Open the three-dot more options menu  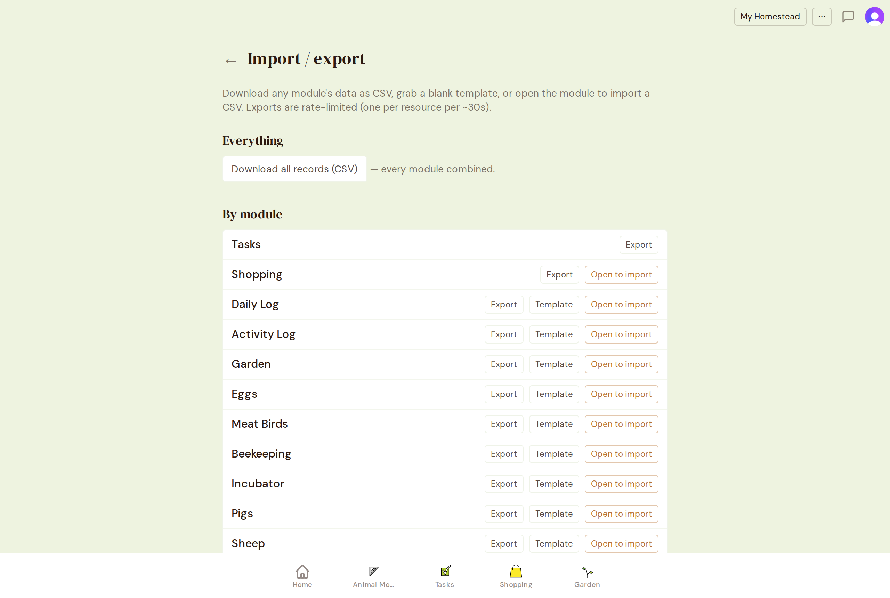(x=822, y=17)
